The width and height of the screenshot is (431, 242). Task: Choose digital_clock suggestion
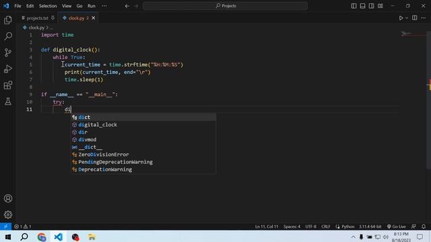(143, 124)
